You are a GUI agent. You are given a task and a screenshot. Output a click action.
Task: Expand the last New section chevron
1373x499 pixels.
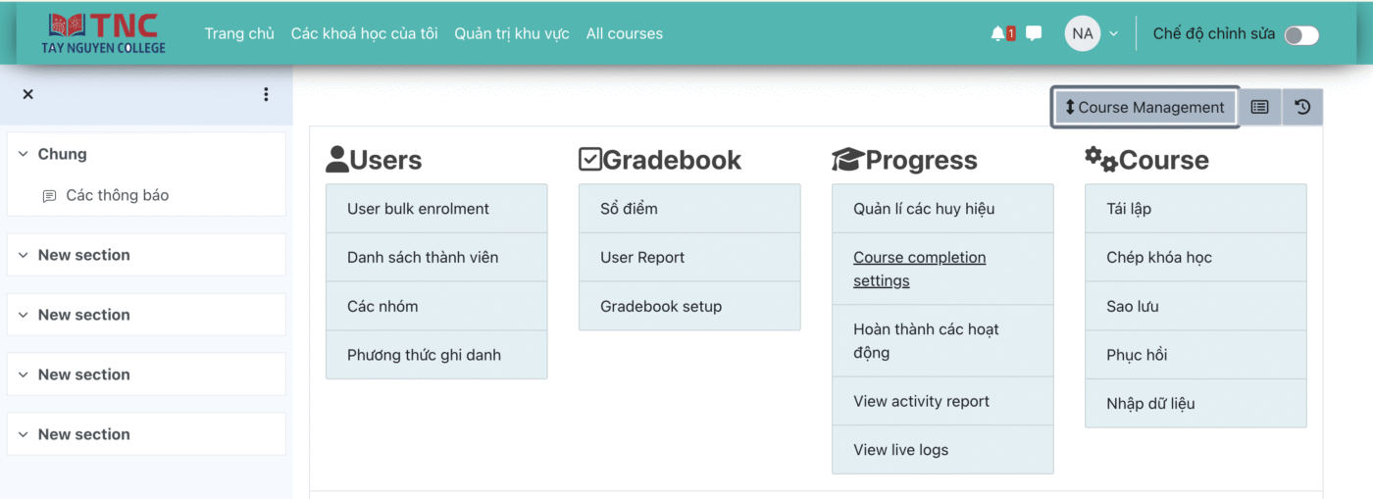point(24,434)
